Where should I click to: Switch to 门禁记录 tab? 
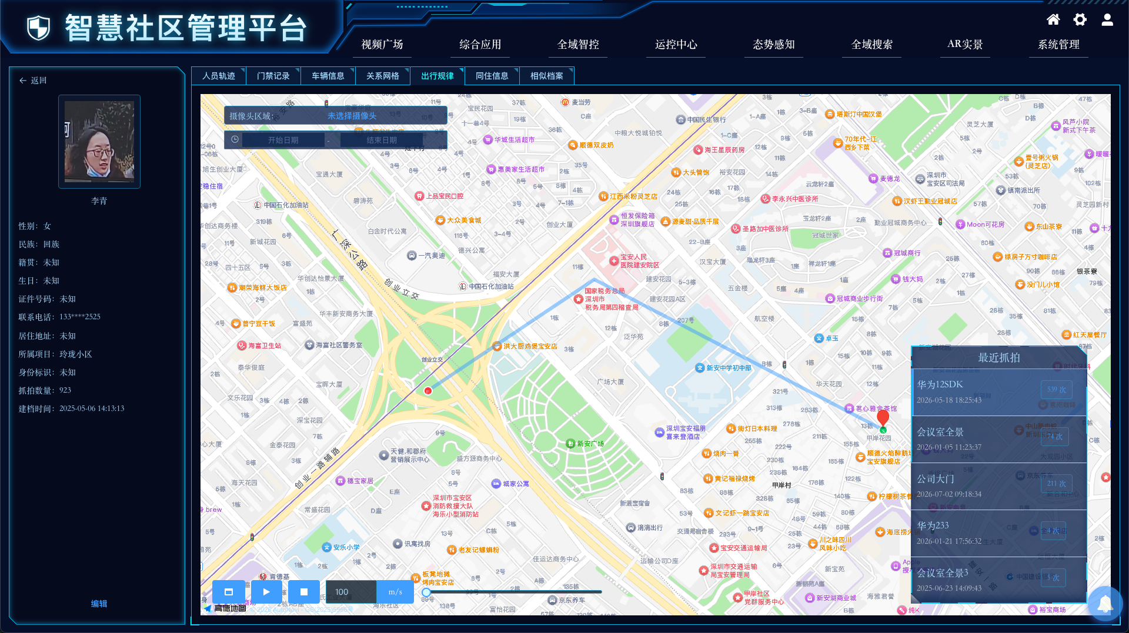point(273,76)
